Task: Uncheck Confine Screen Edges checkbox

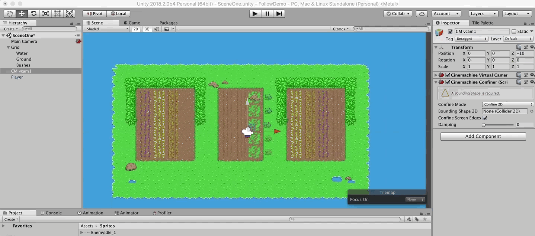Action: (485, 118)
